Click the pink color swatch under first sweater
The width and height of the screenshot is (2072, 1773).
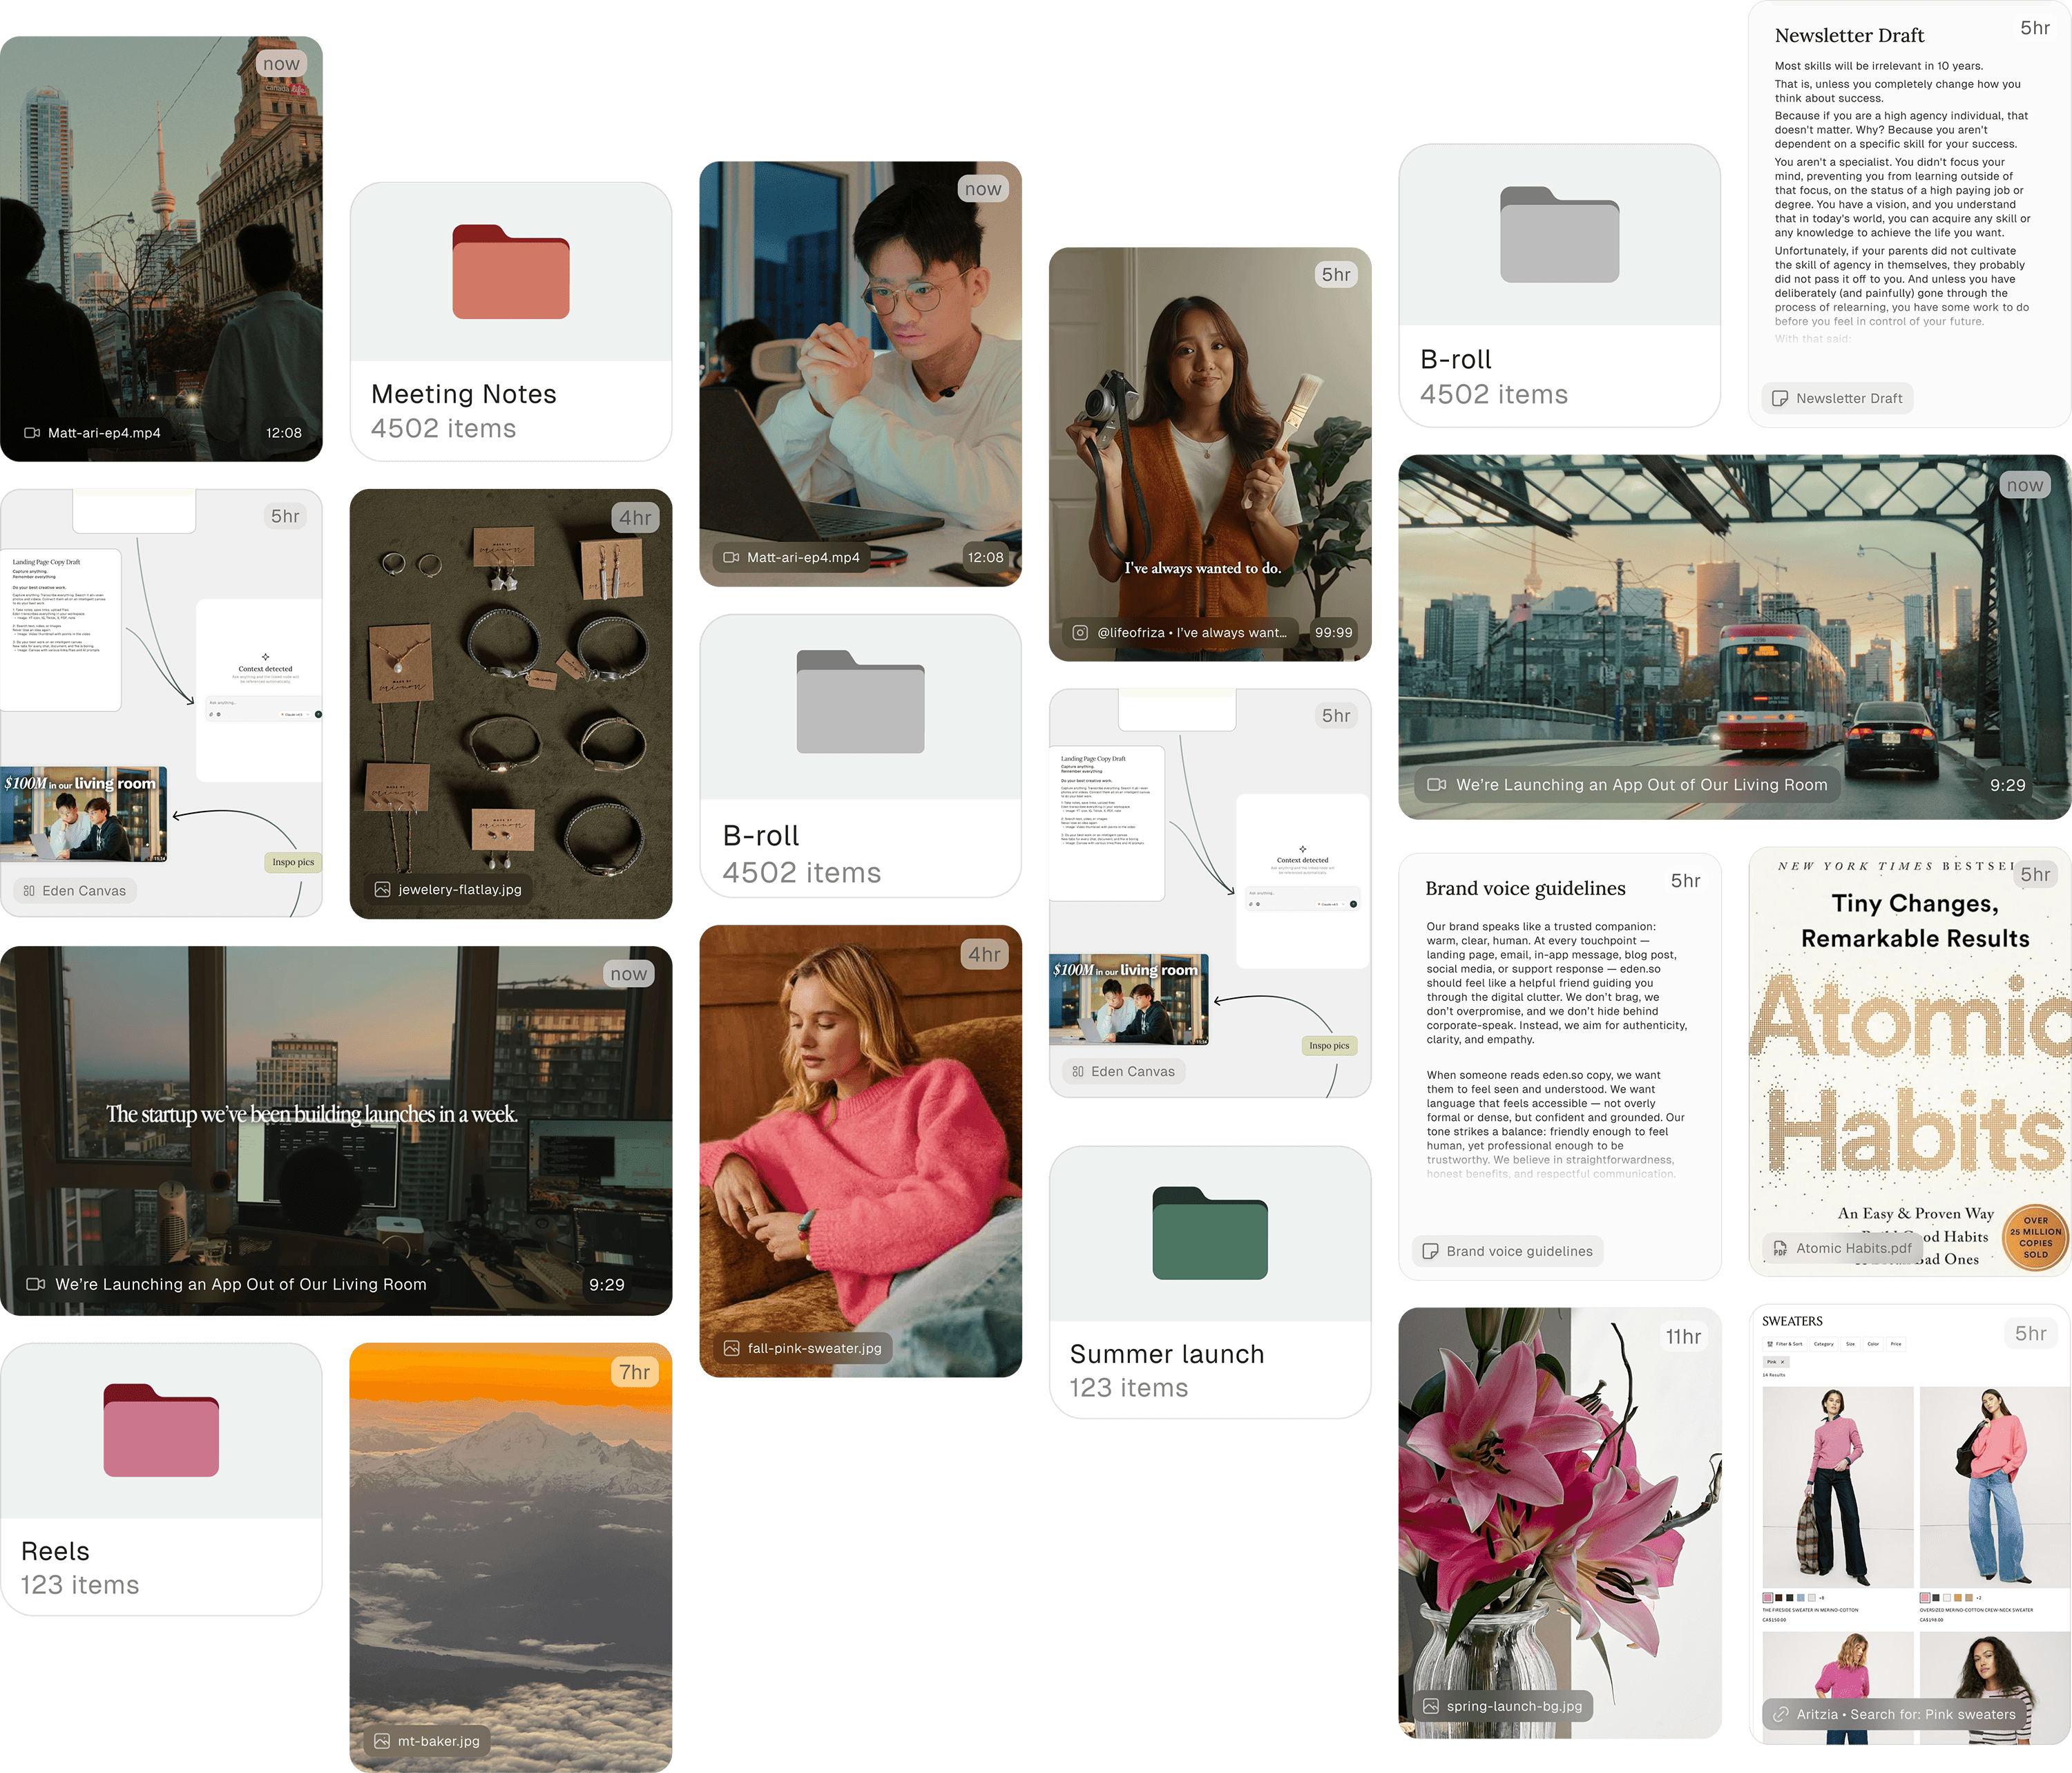click(x=1767, y=1598)
